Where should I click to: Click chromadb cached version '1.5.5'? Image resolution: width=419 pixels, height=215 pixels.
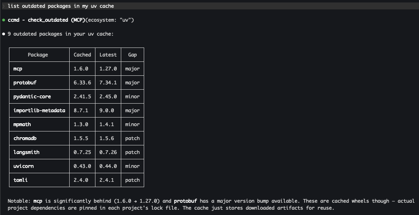pyautogui.click(x=81, y=138)
